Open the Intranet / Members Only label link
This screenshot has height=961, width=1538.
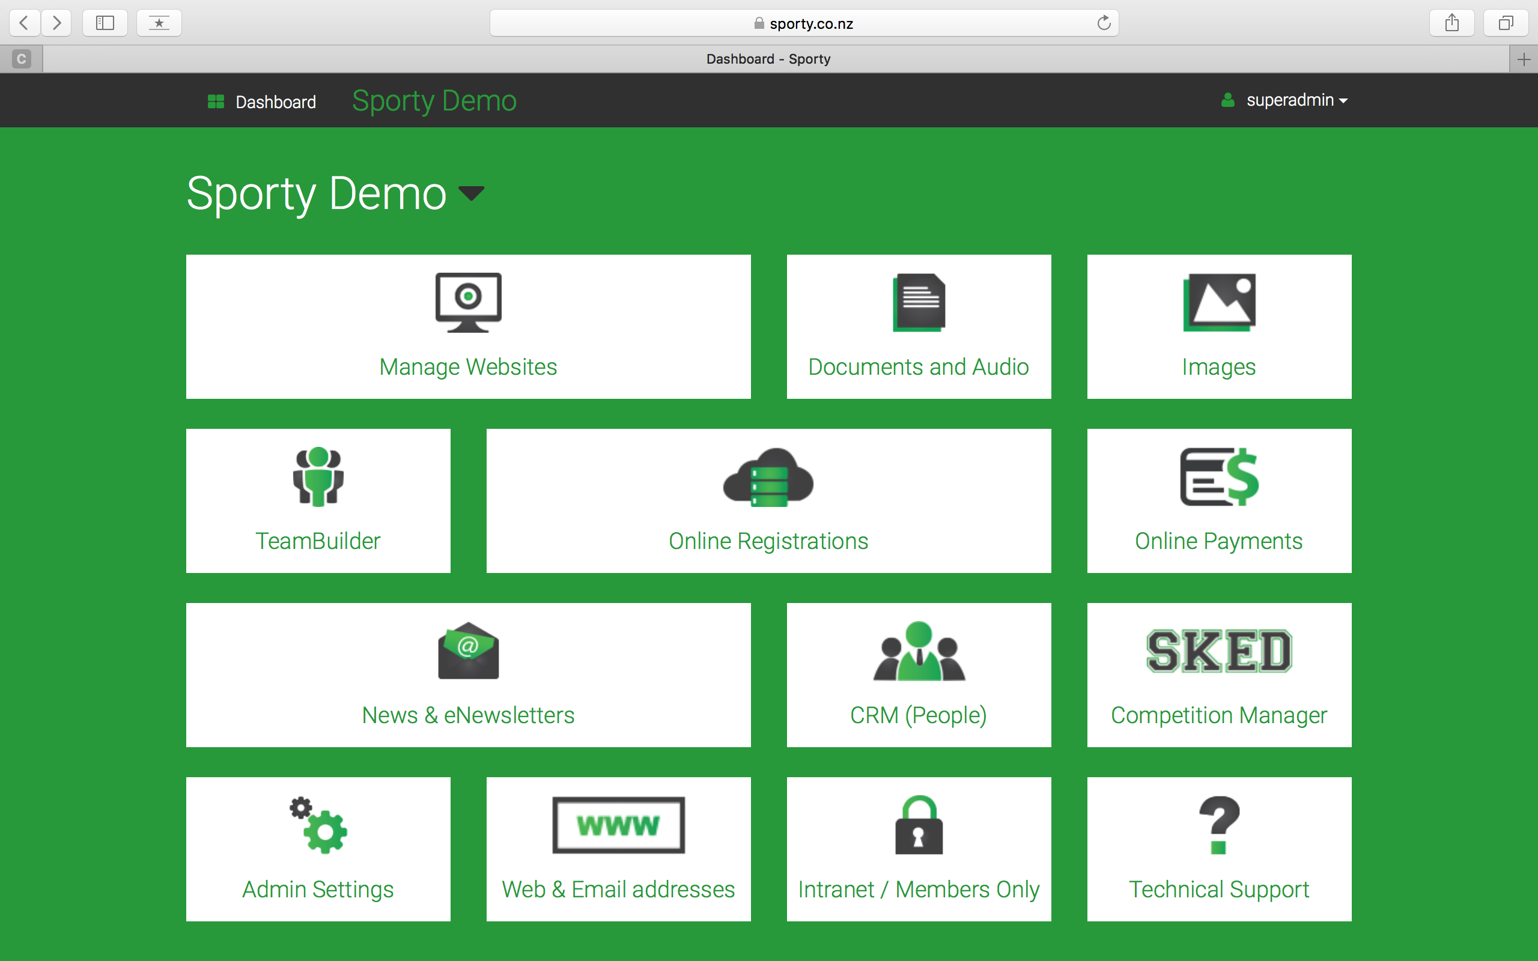(x=919, y=890)
